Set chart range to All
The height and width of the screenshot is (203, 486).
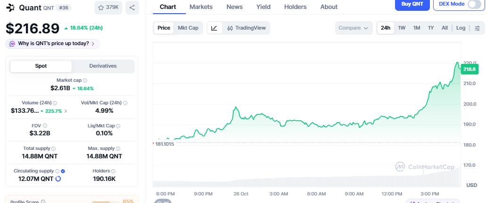[x=445, y=28]
